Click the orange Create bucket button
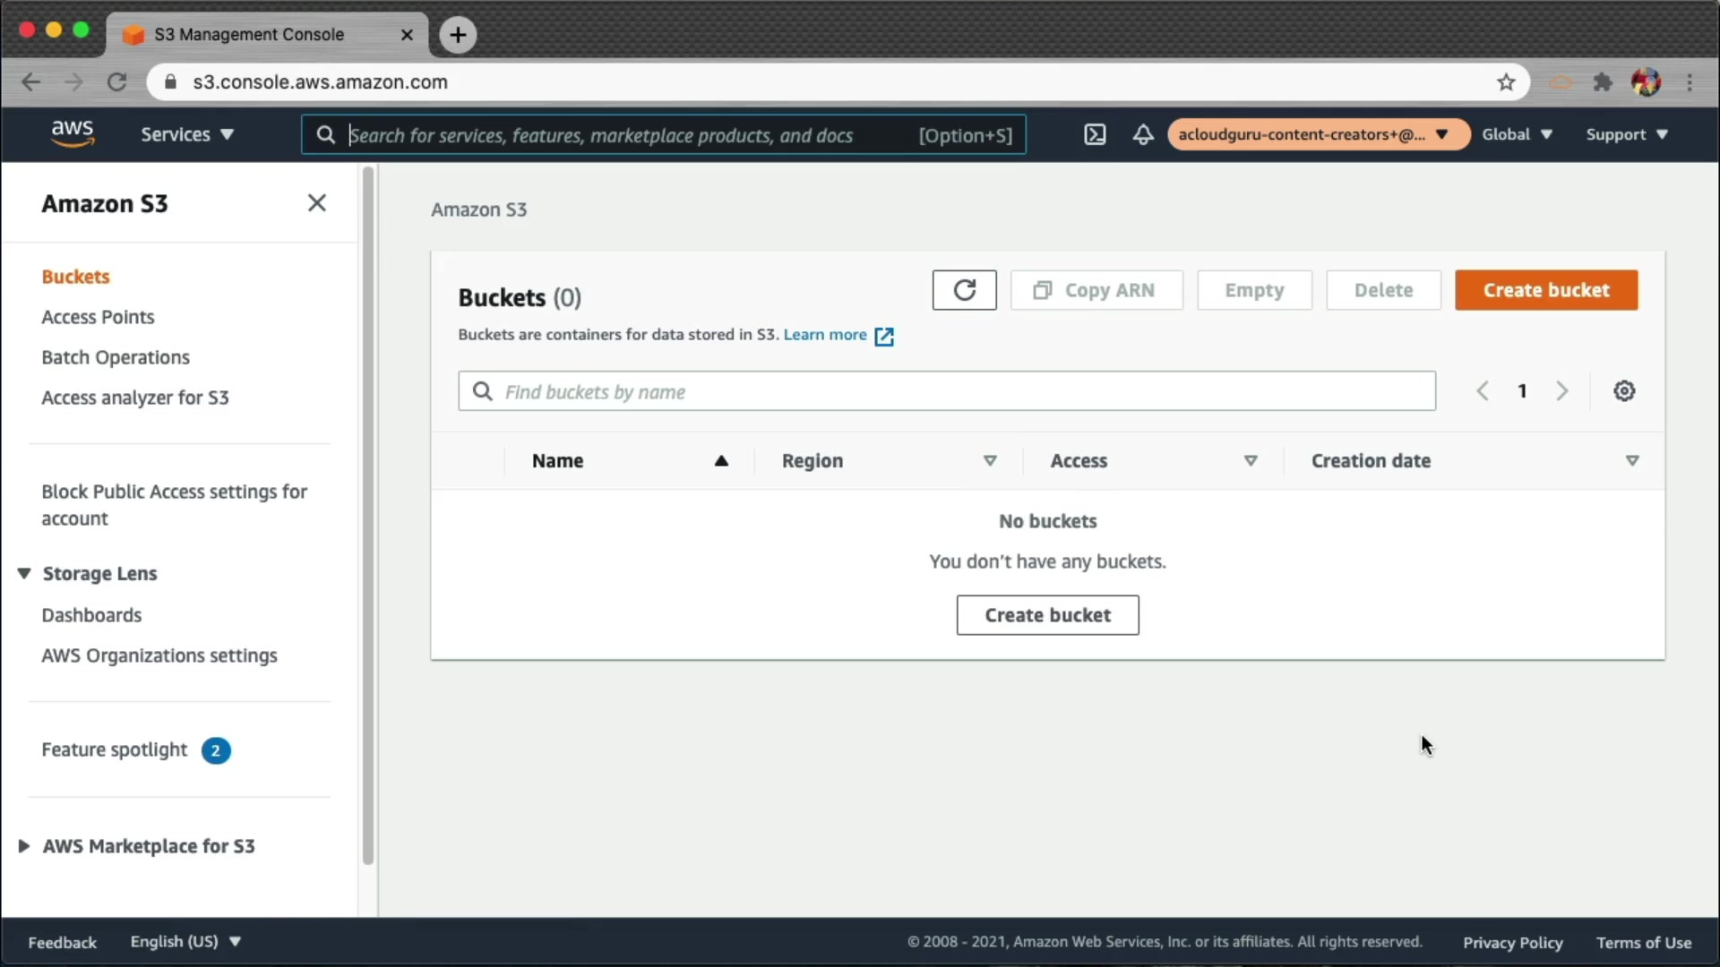The height and width of the screenshot is (967, 1720). pos(1546,290)
